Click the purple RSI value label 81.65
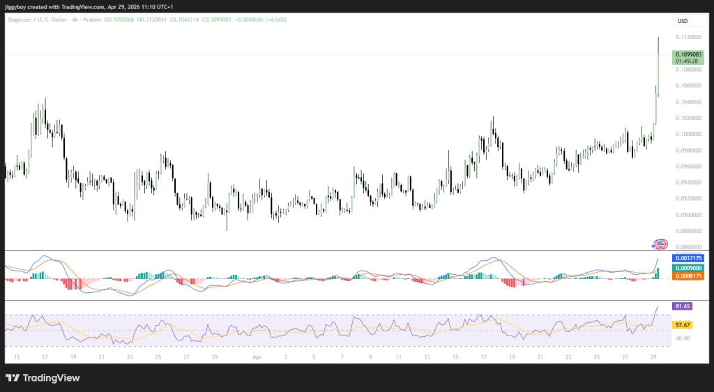The width and height of the screenshot is (714, 392). pos(681,306)
